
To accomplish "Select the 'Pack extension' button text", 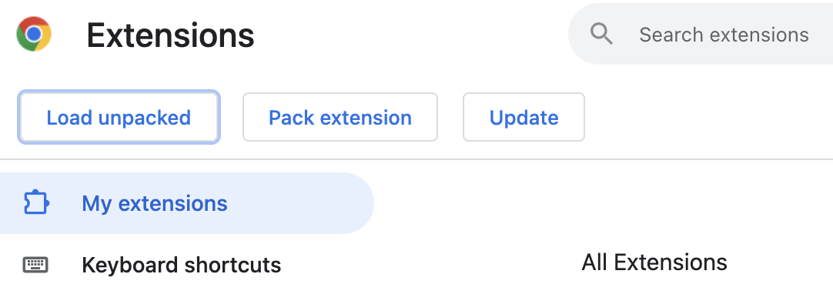I will pyautogui.click(x=340, y=118).
